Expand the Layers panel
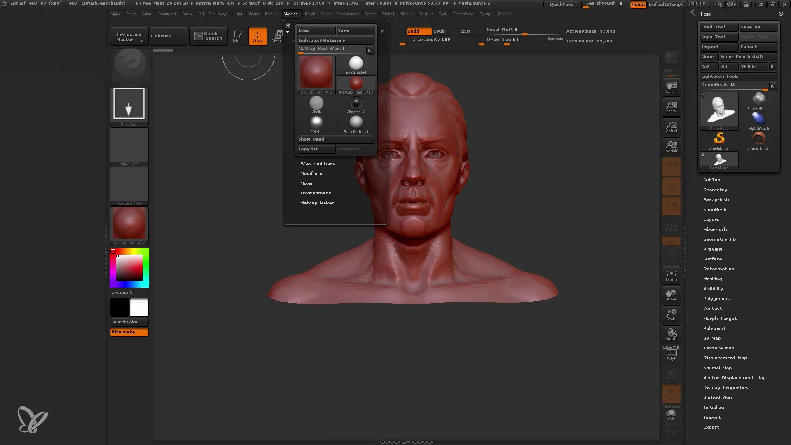Viewport: 791px width, 445px height. pyautogui.click(x=711, y=219)
